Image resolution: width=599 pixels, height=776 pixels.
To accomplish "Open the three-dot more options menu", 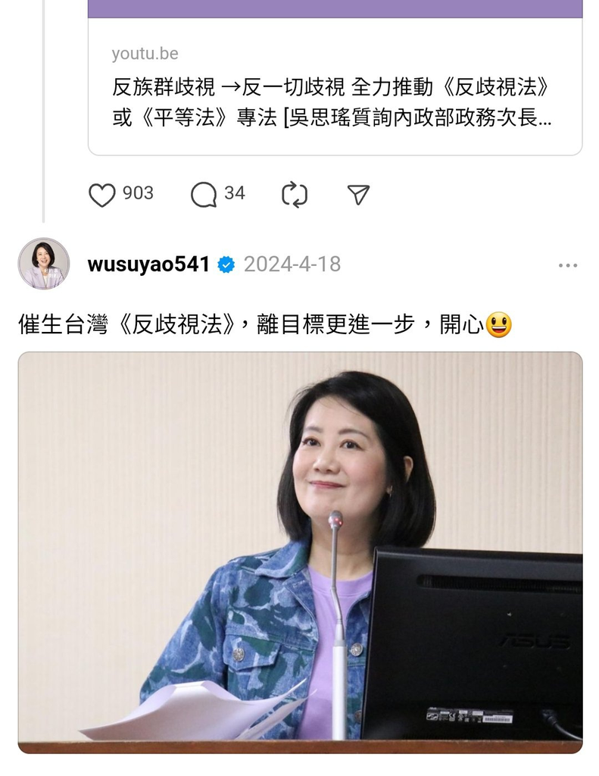I will point(568,266).
